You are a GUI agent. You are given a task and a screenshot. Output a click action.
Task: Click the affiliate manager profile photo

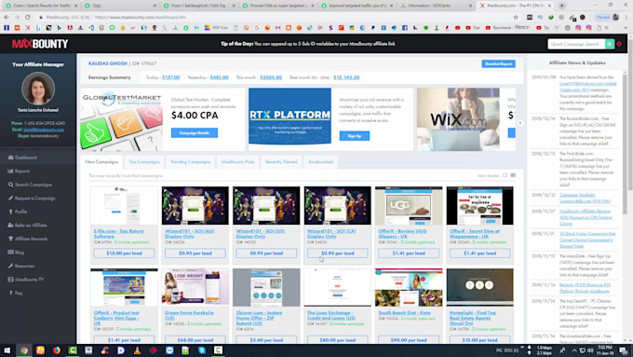[x=38, y=89]
